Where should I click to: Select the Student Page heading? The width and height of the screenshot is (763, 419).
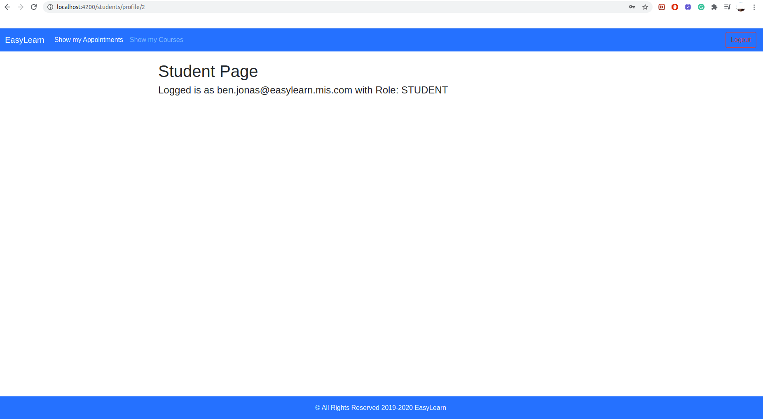208,71
